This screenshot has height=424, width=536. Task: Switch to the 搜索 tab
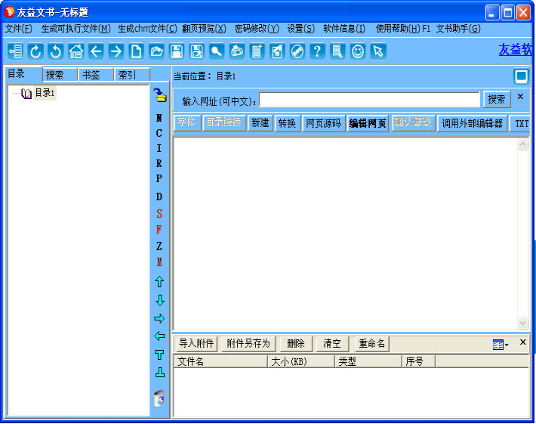point(55,75)
